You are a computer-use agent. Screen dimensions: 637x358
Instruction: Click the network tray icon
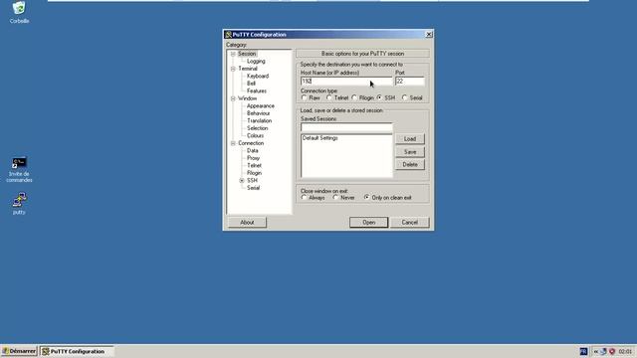[x=603, y=351]
